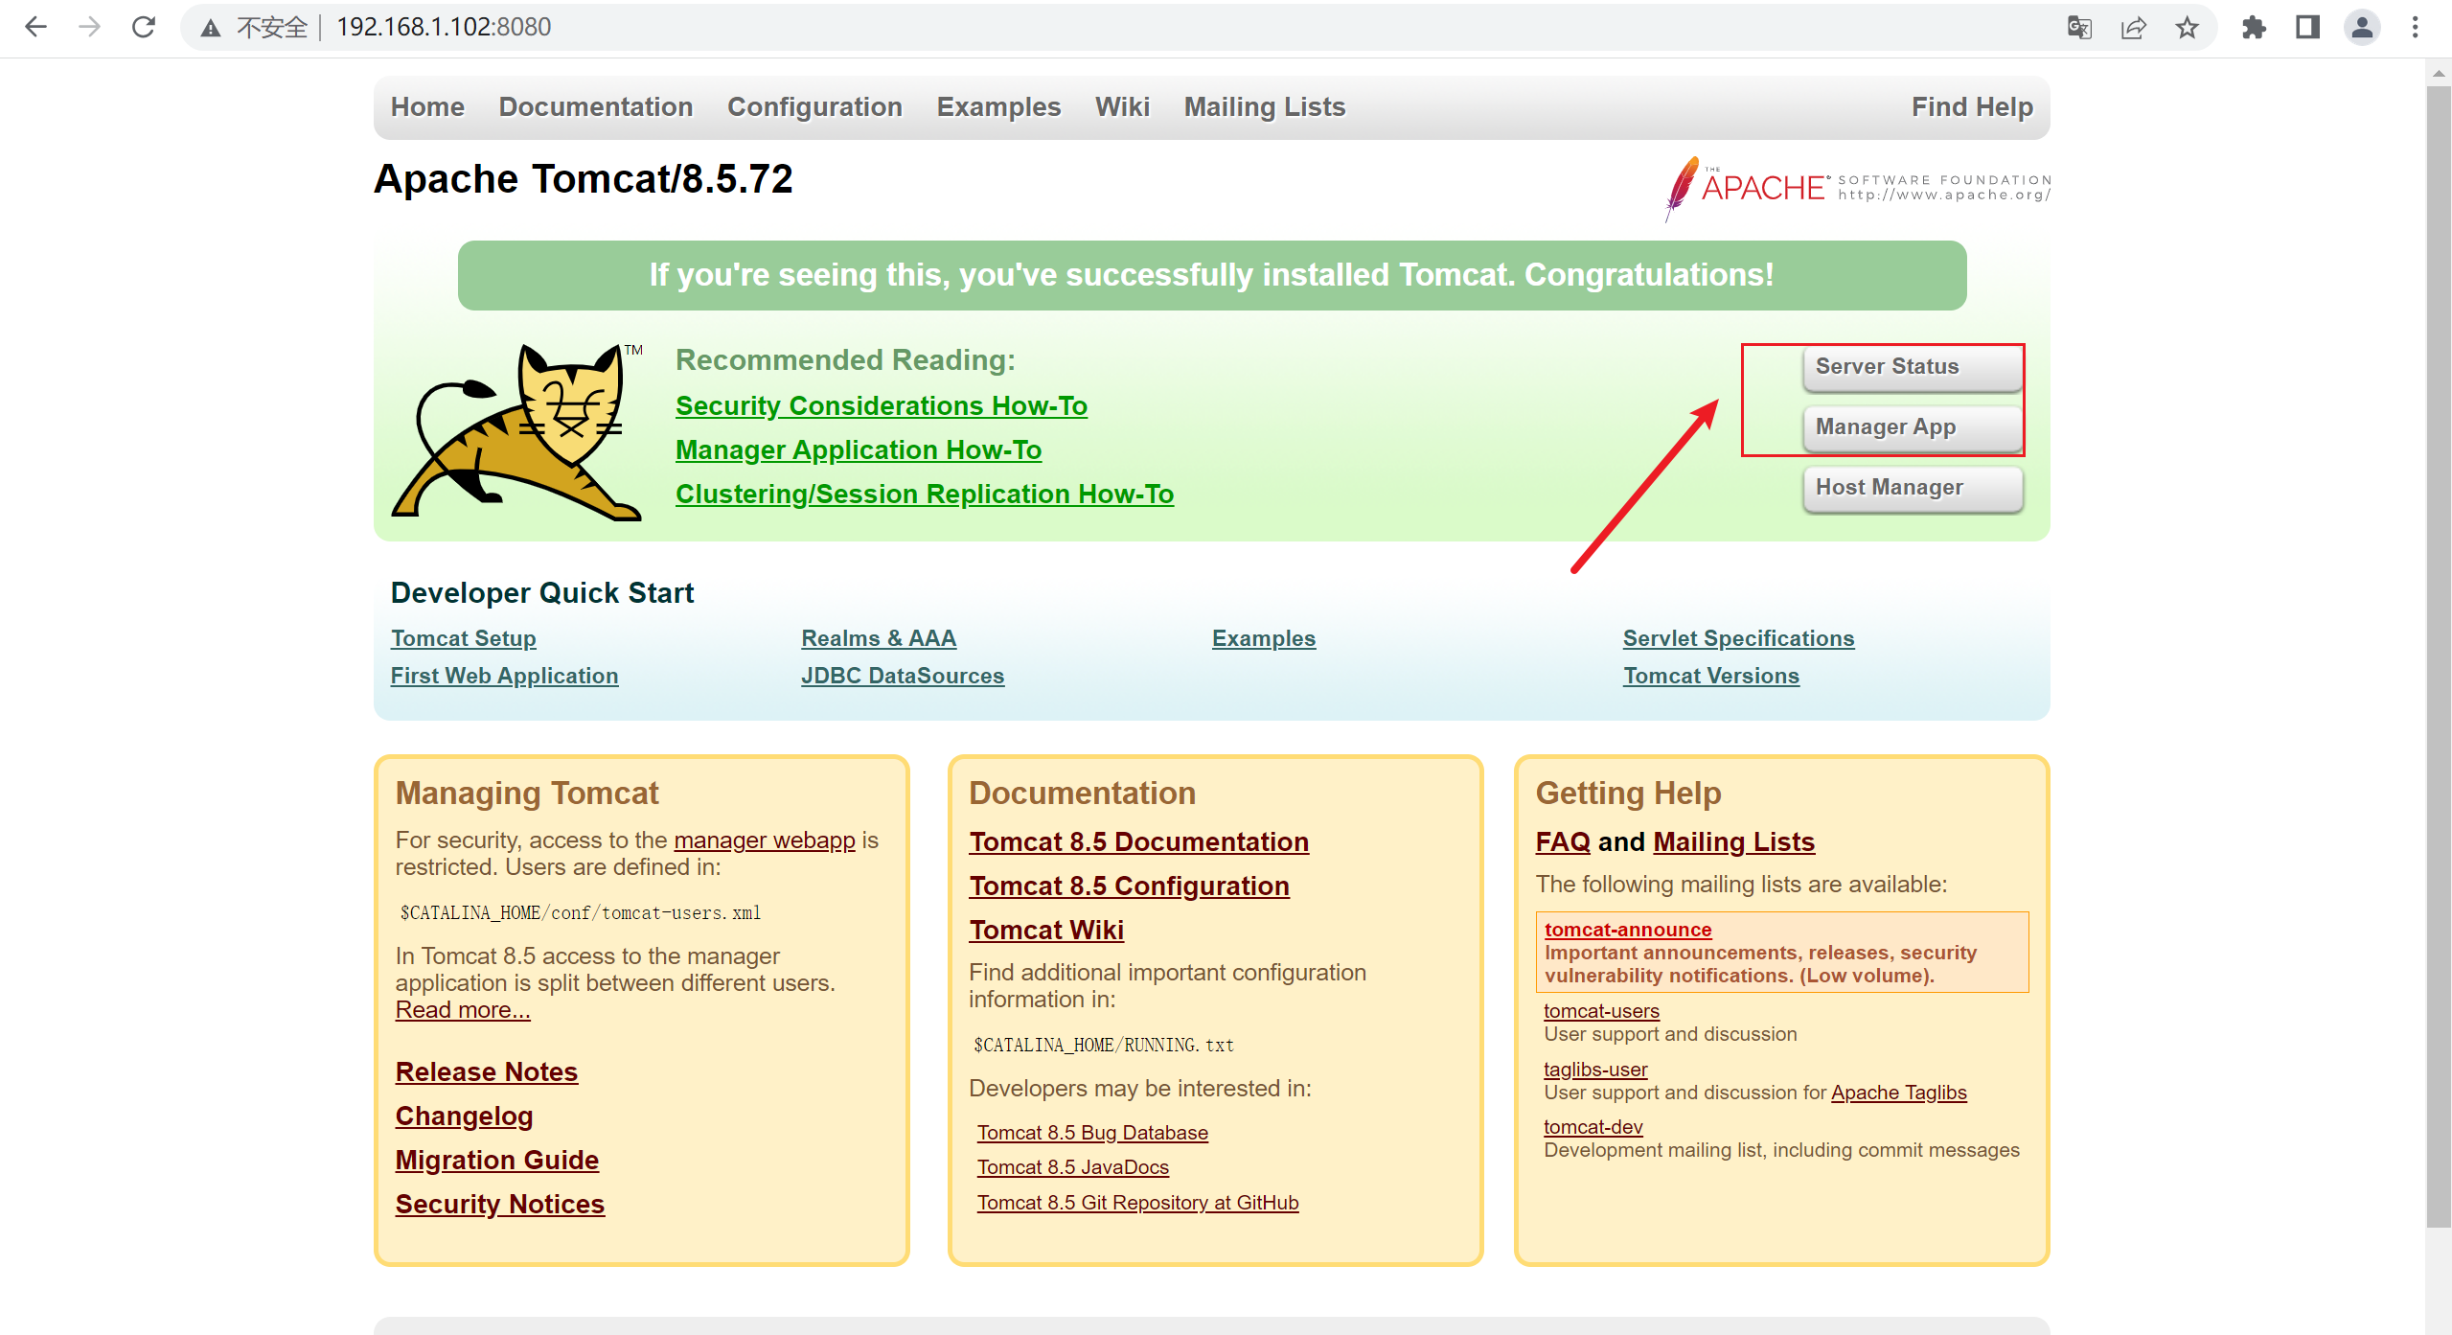Open the Configuration nav item
This screenshot has height=1335, width=2452.
[x=814, y=106]
